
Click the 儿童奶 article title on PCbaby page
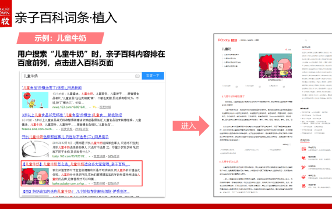click(x=227, y=49)
